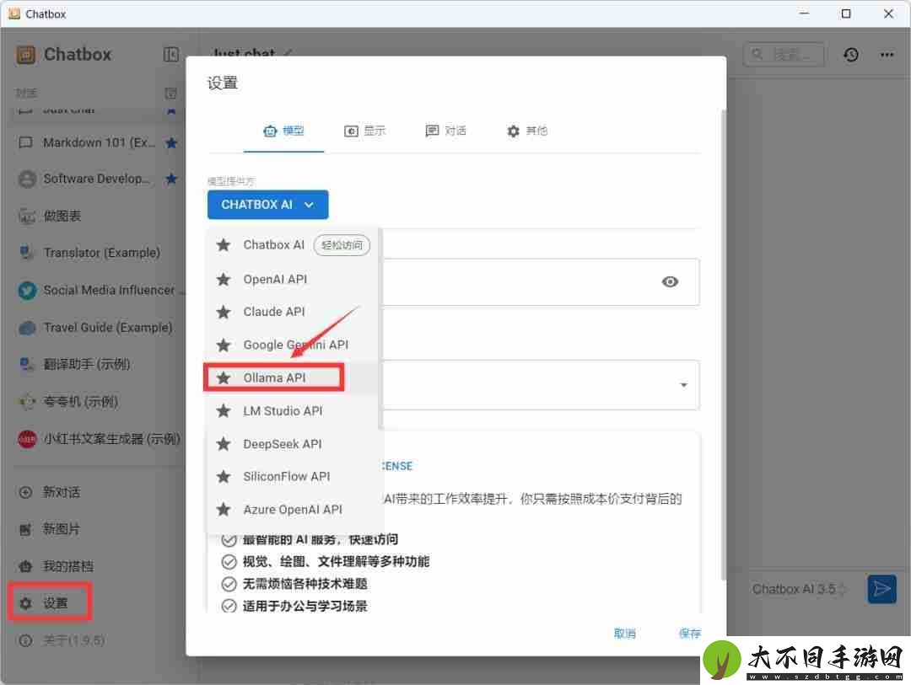
Task: Click the settings dialog vertical scrollbar
Action: click(724, 344)
